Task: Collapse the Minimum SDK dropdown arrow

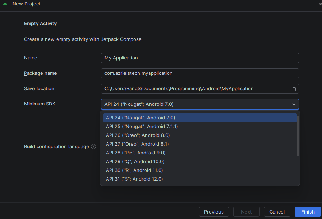Action: click(x=294, y=104)
